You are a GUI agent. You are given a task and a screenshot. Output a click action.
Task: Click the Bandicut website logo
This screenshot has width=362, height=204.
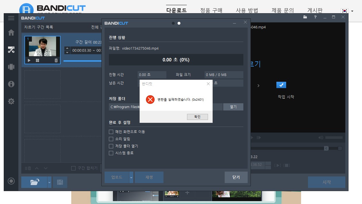[52, 9]
